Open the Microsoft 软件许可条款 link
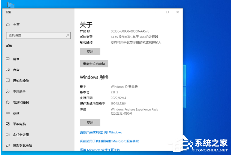Viewport: 231px width, 155px height. (x=100, y=149)
